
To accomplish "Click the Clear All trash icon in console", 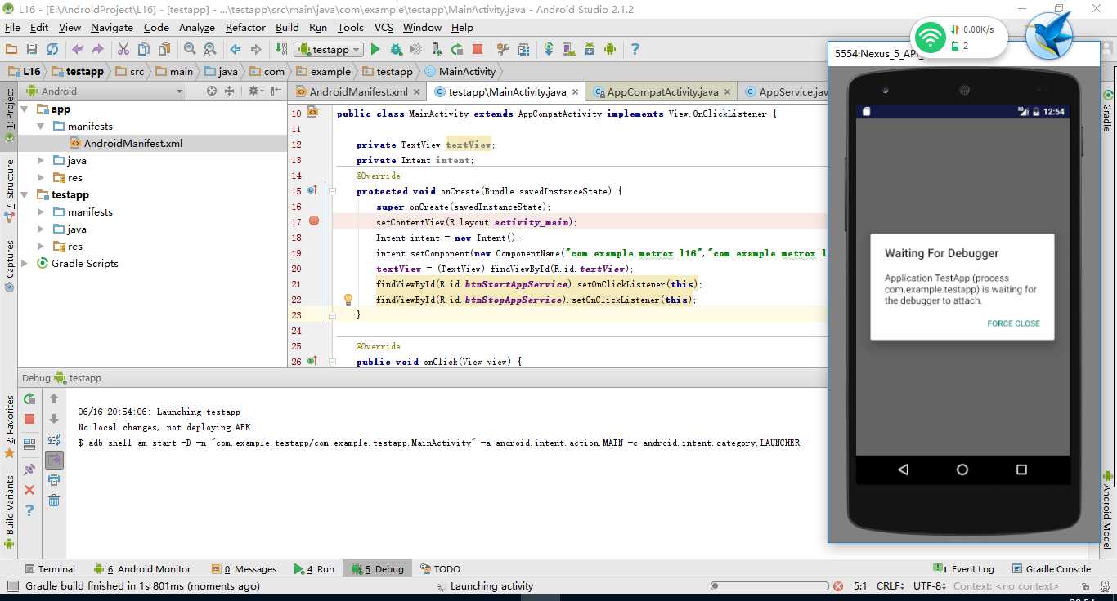I will [54, 500].
